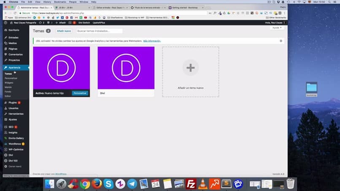340x191 pixels.
Task: Open the SEO menu
Action: [11, 127]
